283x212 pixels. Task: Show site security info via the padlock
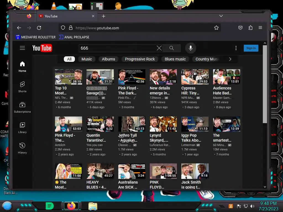[x=70, y=28]
